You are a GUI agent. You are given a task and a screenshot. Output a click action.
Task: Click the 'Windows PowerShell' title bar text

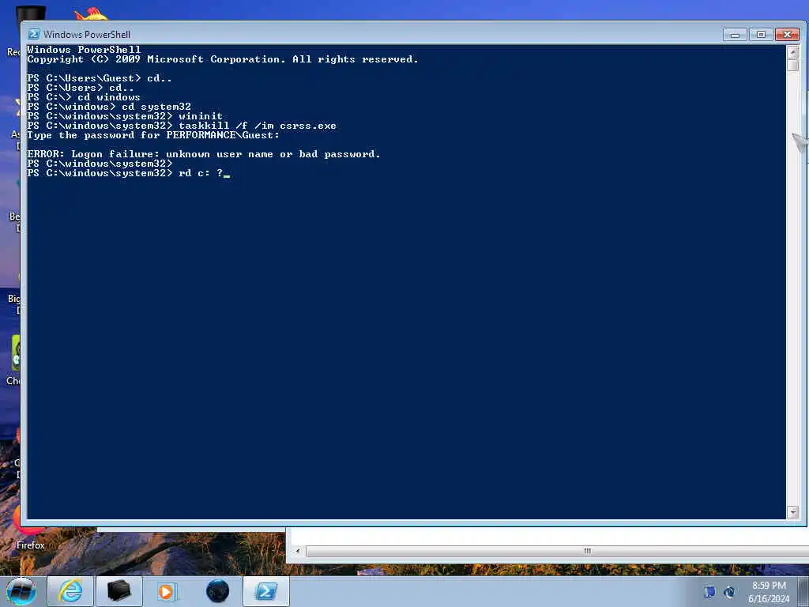(87, 35)
